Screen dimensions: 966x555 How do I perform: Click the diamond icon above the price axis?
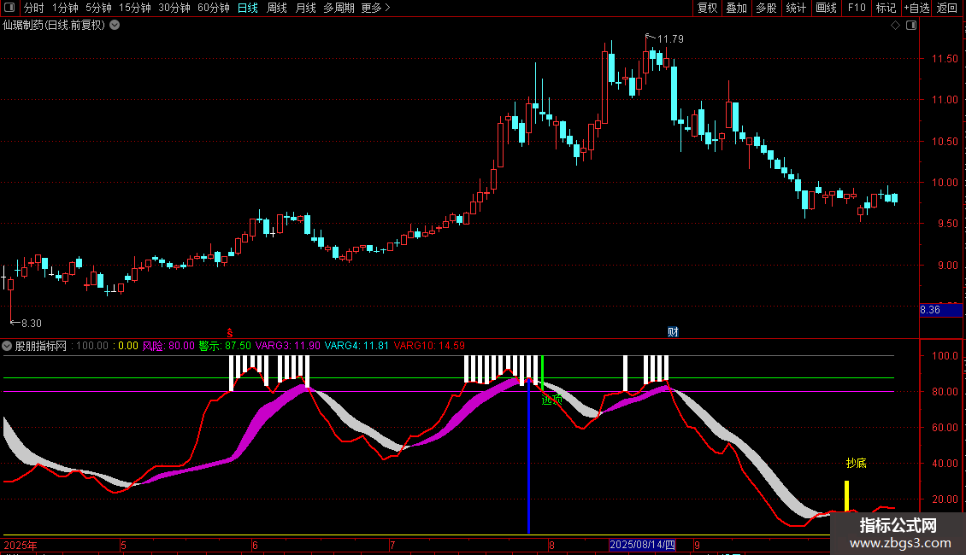pyautogui.click(x=895, y=26)
